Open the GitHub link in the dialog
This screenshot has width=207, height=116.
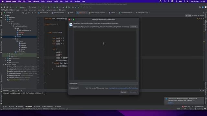123,88
